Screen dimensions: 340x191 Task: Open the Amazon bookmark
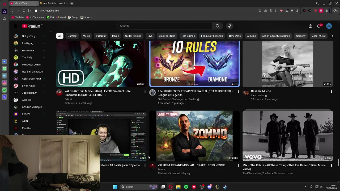[86, 17]
